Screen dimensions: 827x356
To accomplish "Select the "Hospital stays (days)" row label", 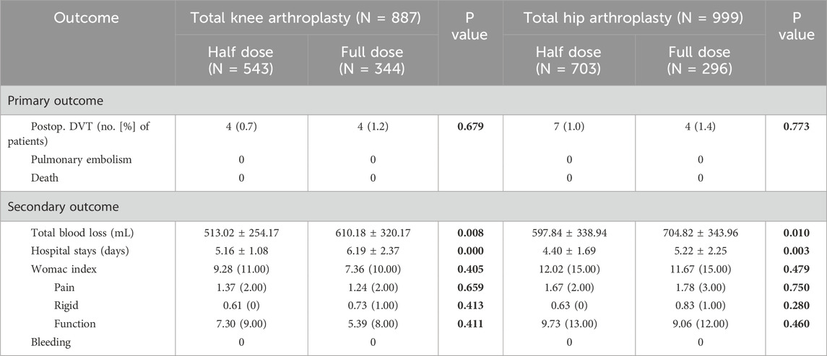I will [82, 249].
